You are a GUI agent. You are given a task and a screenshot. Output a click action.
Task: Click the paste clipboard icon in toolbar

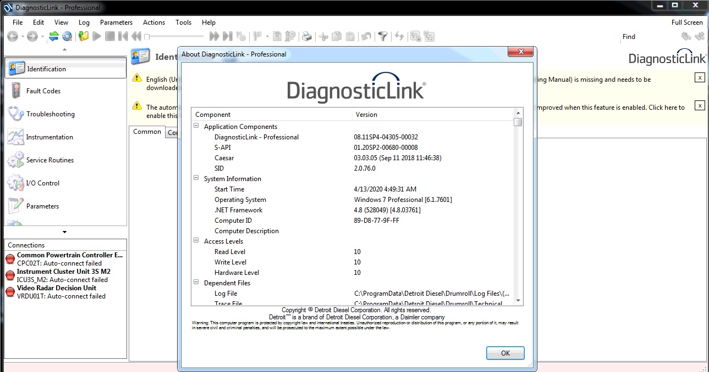(x=350, y=36)
